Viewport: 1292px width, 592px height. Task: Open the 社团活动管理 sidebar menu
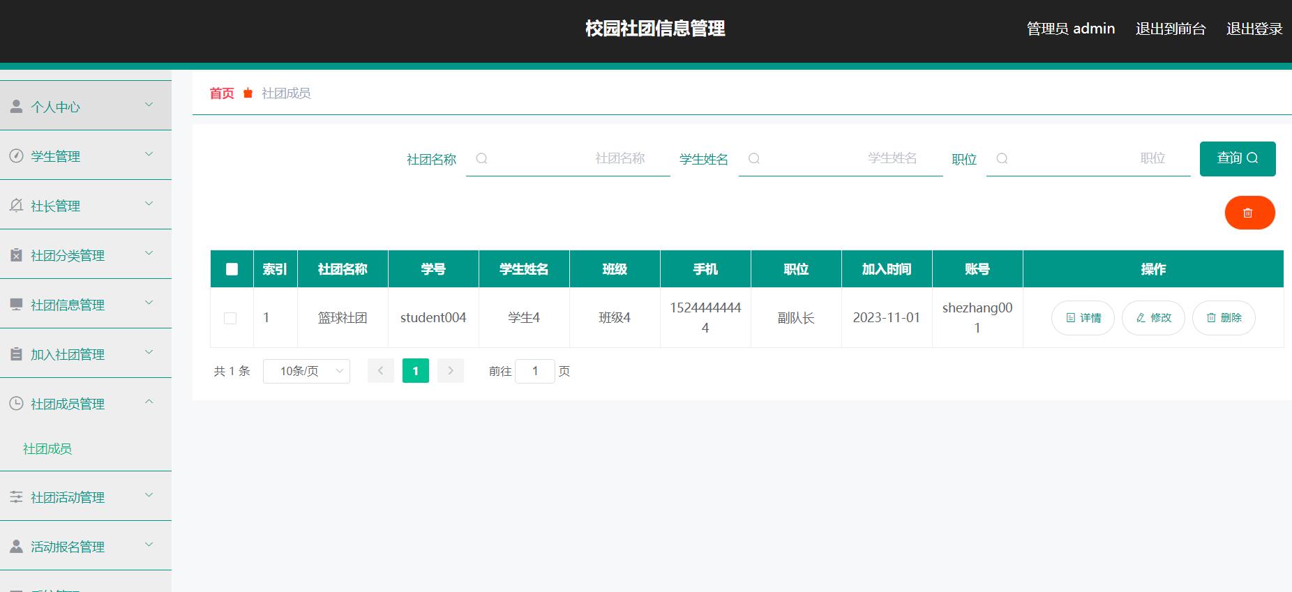click(x=86, y=496)
